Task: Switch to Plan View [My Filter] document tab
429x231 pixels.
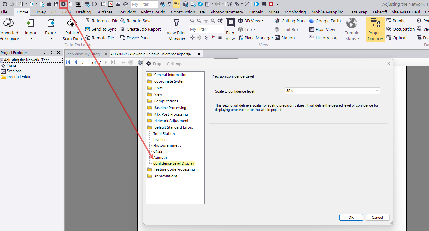Action: pyautogui.click(x=83, y=54)
